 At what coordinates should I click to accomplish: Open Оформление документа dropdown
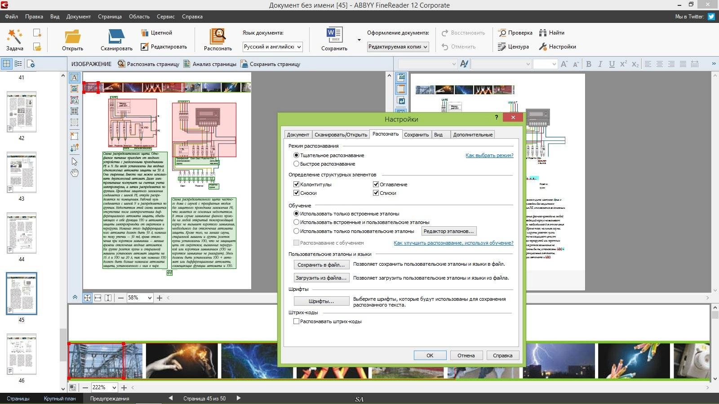click(398, 47)
